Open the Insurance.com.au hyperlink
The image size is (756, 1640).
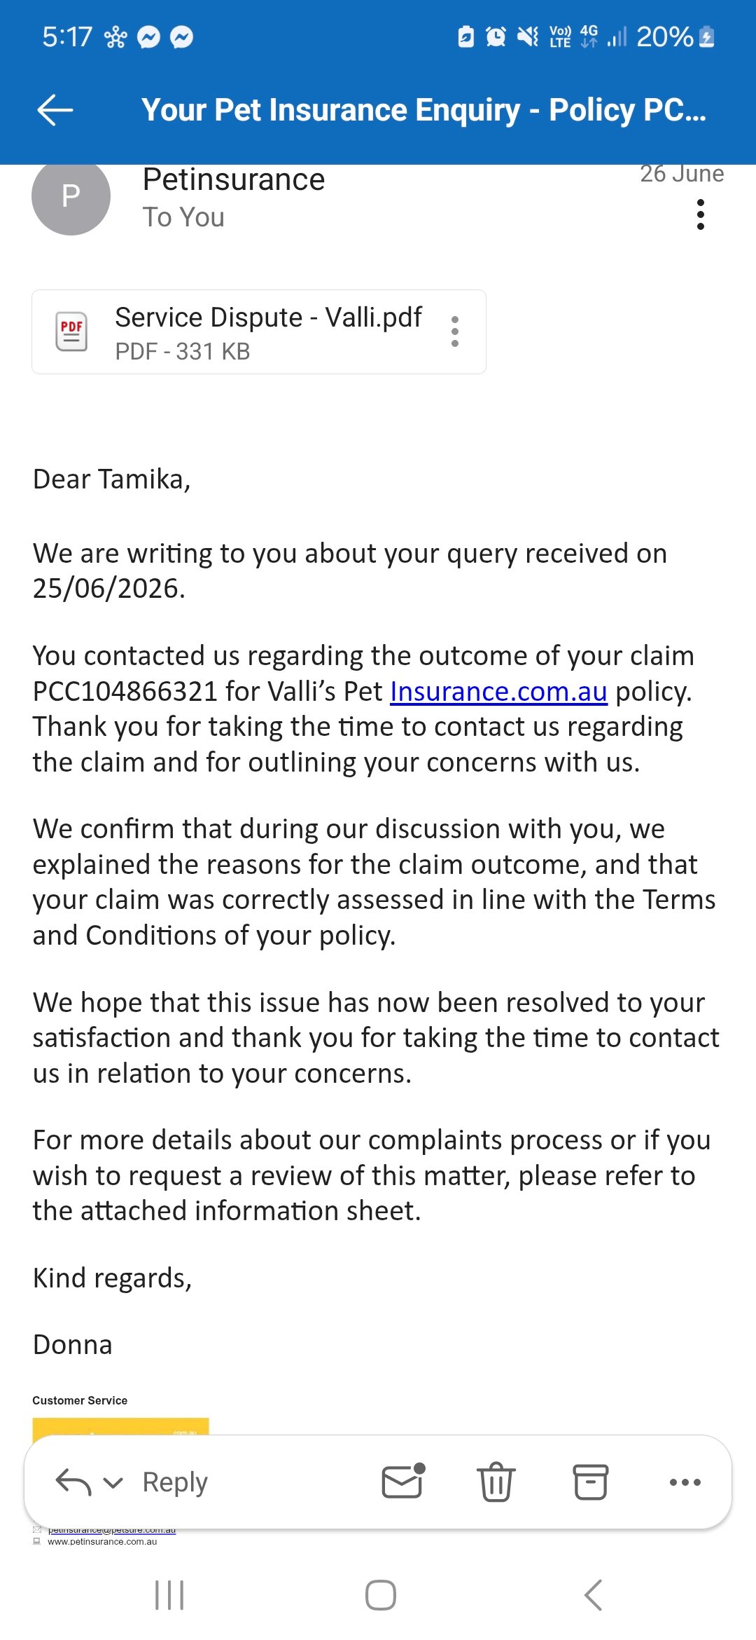click(x=498, y=692)
